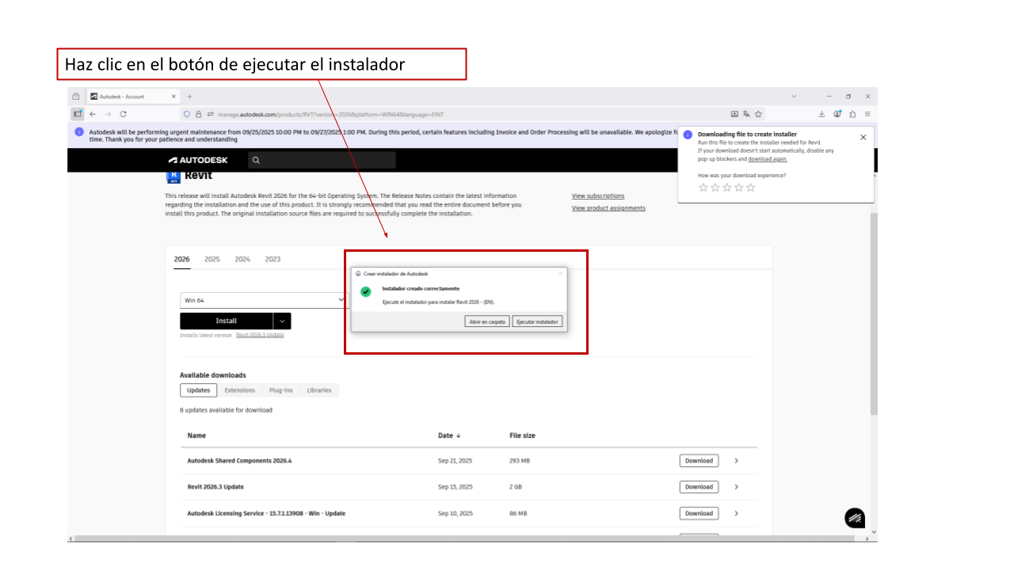Open the extensions puzzle icon

click(x=852, y=114)
